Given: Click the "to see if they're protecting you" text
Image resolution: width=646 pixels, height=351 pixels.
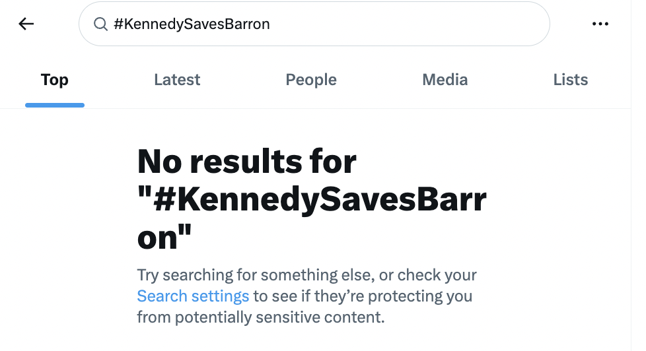Looking at the screenshot, I should 363,296.
